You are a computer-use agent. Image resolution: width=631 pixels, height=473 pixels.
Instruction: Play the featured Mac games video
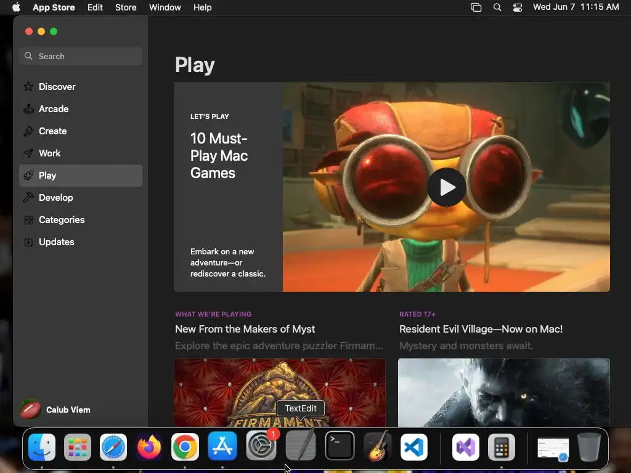click(447, 187)
